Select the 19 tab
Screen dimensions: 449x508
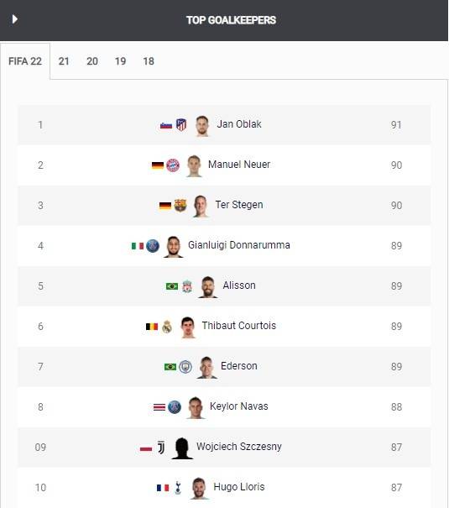point(120,61)
